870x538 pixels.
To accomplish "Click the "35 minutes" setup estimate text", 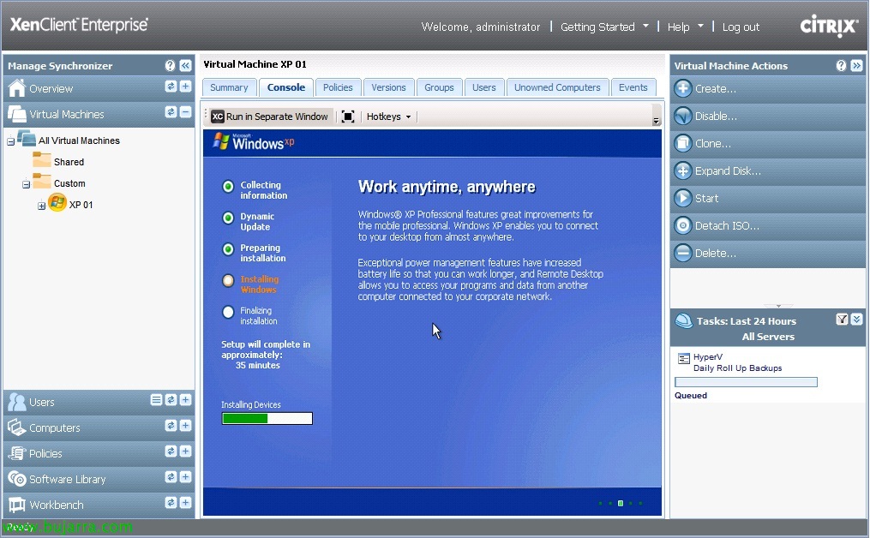I will click(257, 366).
